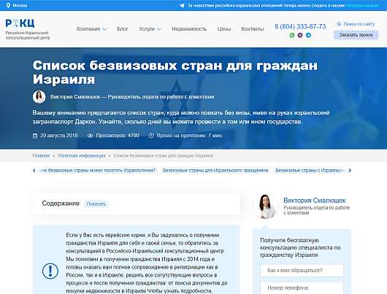Go to Главная breadcrumb

tap(41, 155)
